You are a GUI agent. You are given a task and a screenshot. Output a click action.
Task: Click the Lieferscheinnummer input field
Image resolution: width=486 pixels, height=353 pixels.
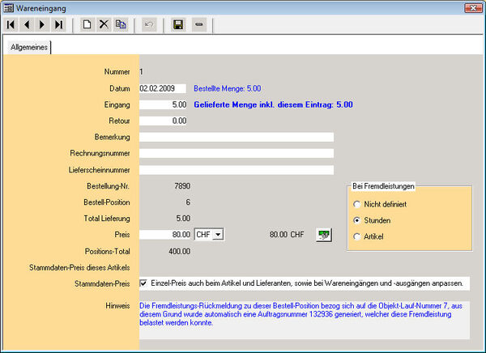pyautogui.click(x=236, y=169)
